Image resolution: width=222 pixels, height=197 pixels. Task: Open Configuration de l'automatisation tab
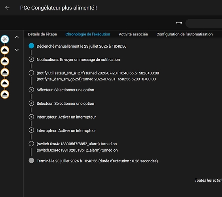coord(184,34)
